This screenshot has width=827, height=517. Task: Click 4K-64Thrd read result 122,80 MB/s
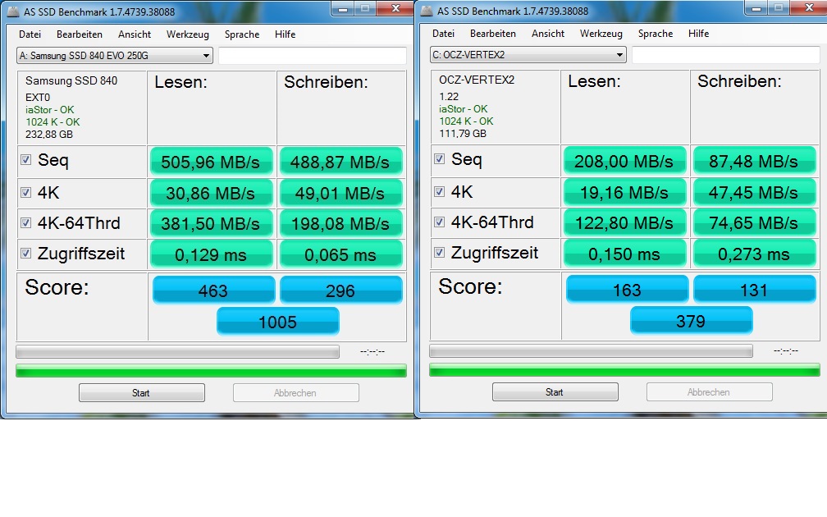[624, 222]
